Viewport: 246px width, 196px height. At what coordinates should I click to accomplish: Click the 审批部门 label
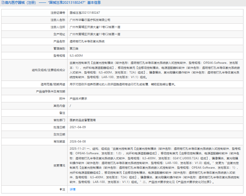click(59, 120)
